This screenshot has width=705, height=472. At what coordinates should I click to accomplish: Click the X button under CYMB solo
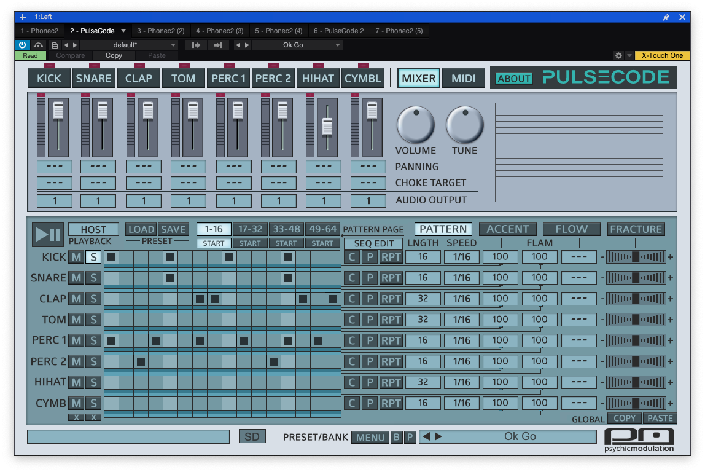[x=93, y=417]
